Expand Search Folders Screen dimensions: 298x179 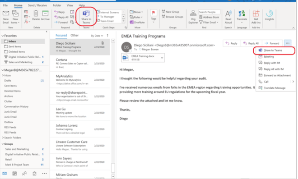(x=3, y=138)
